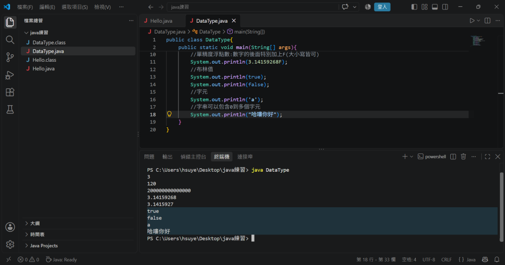Change indentation via 空格: 4
505x265 pixels.
[409, 260]
